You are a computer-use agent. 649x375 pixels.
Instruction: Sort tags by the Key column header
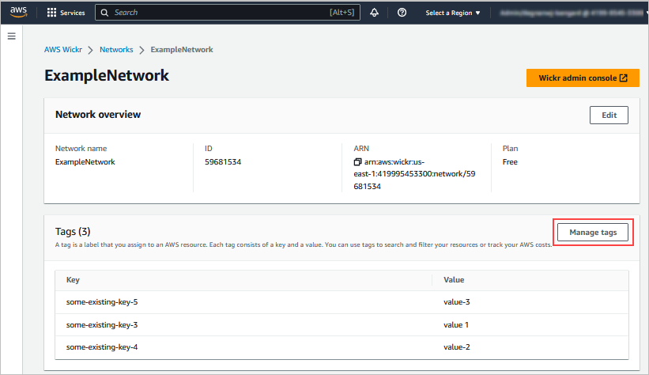coord(73,280)
